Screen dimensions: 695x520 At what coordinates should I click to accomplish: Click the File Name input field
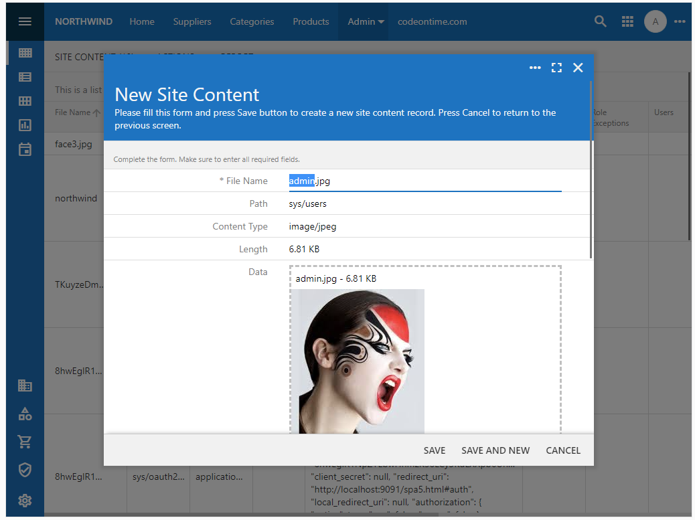coord(424,181)
